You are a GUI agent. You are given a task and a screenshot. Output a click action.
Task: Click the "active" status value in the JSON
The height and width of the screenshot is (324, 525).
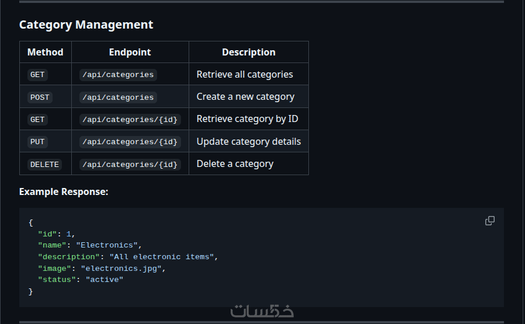105,280
